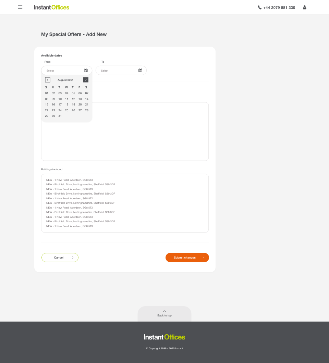Open the hamburger navigation menu

tap(20, 7)
